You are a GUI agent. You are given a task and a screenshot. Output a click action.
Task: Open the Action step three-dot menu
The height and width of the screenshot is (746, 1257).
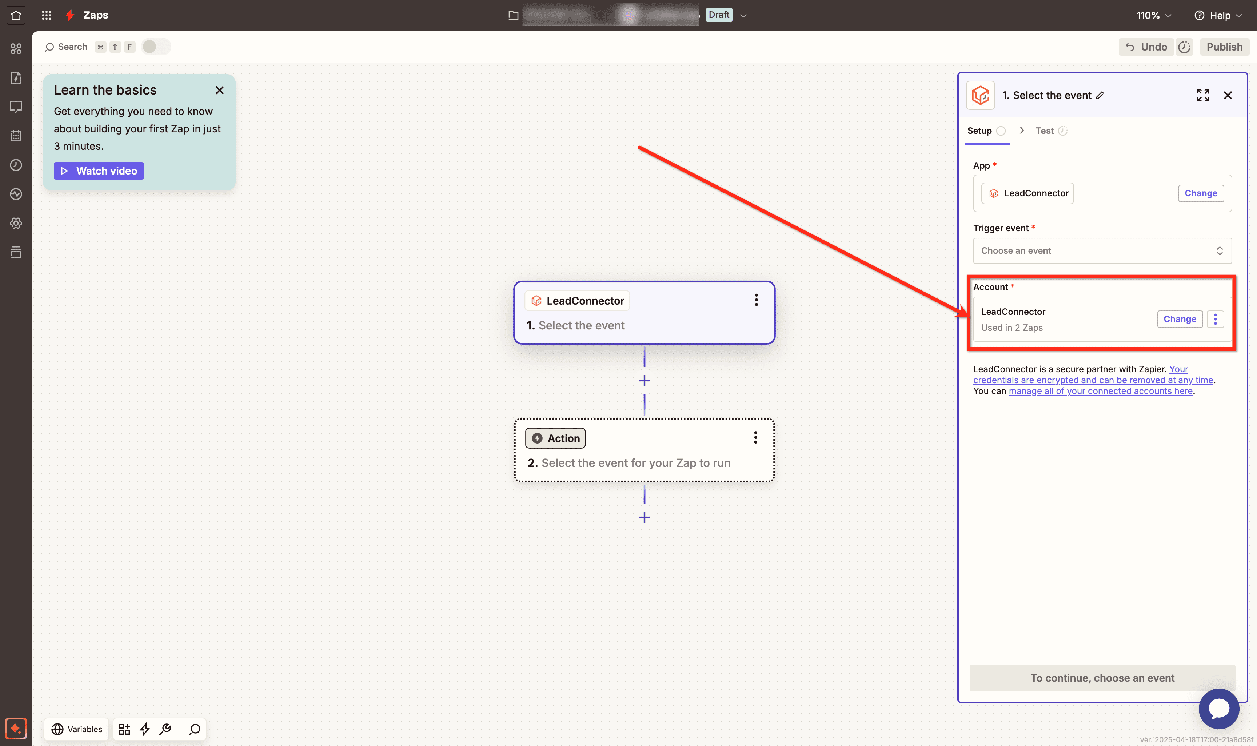point(755,437)
